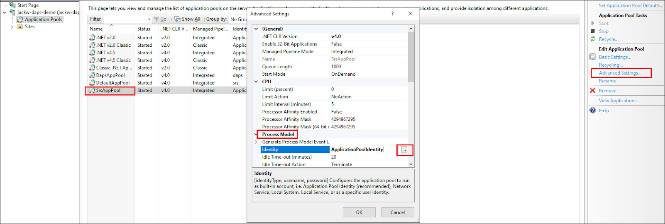Collapse the CPU settings section
The image size is (665, 224).
[257, 82]
